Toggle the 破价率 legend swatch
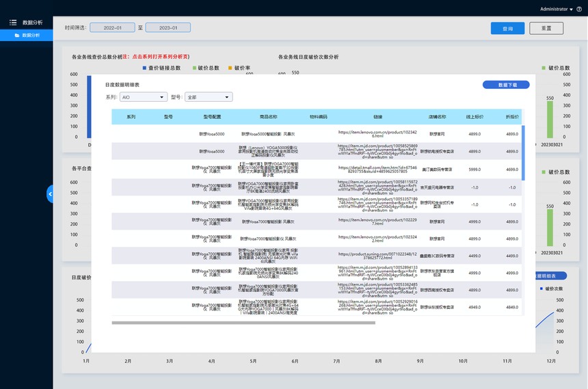The height and width of the screenshot is (389, 588). [230, 68]
